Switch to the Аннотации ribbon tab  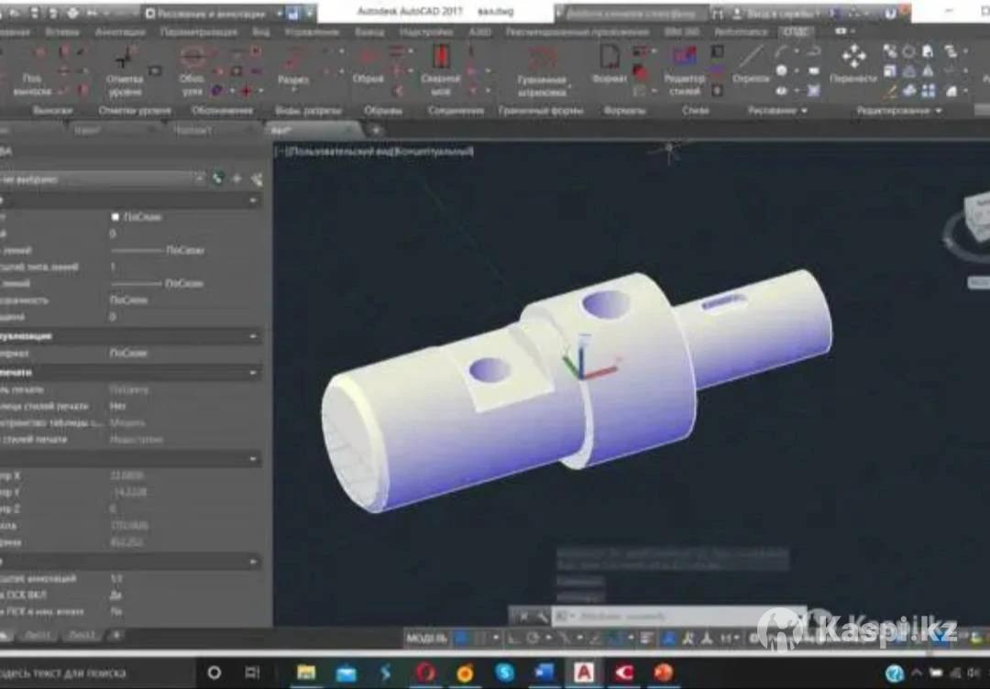(x=114, y=31)
